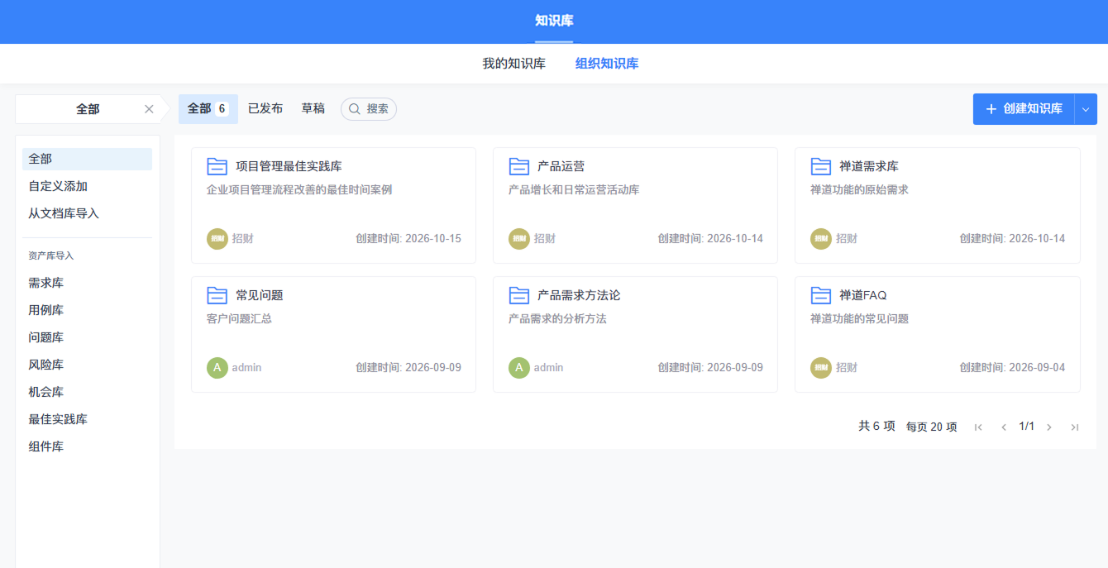Screen dimensions: 1108x568
Task: Click the 全部 breadcrumb filter tag
Action: pos(88,109)
